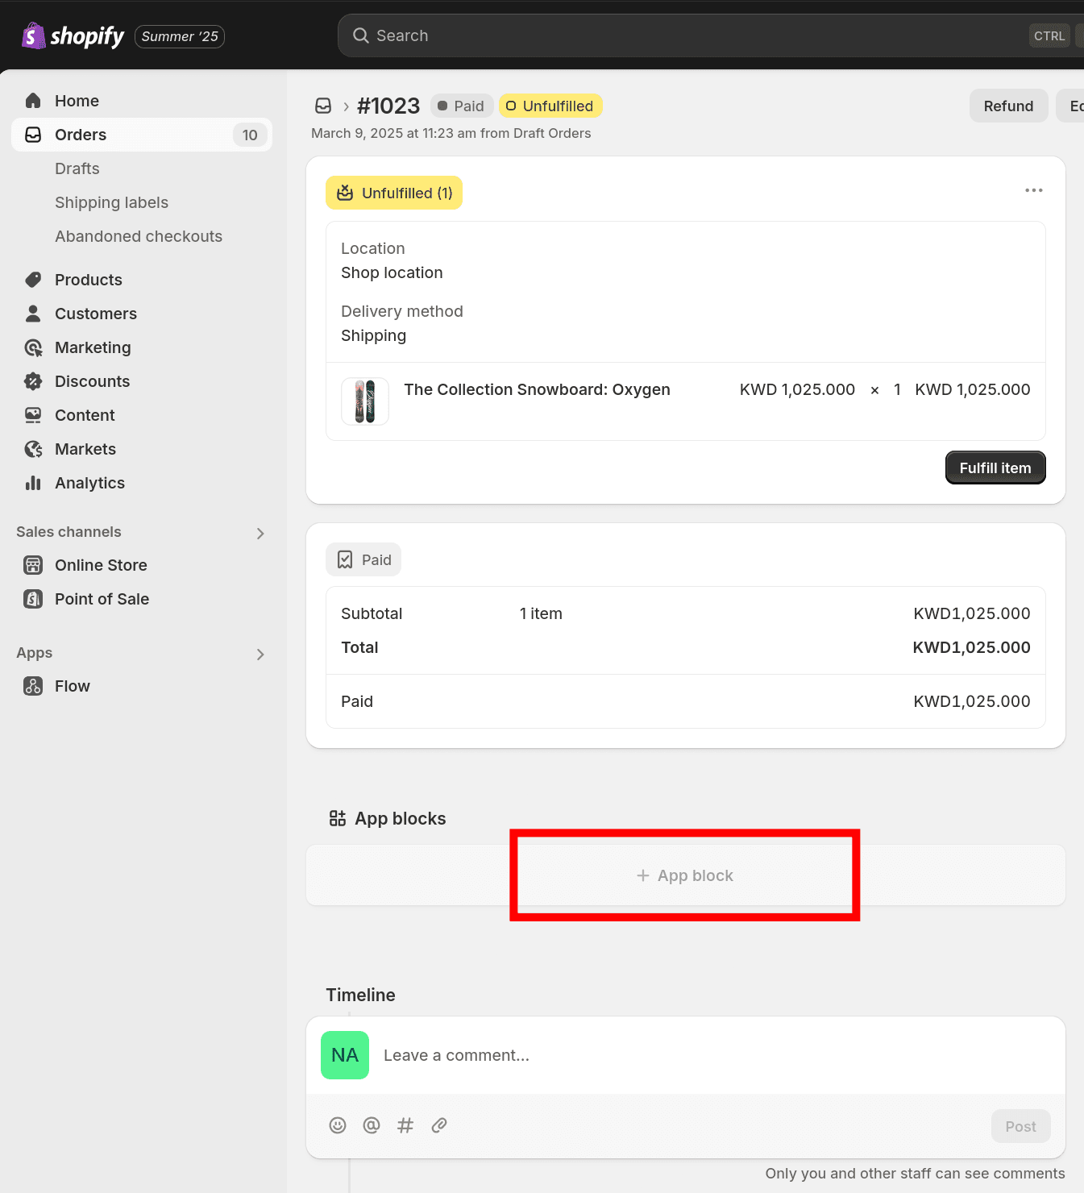Click the Unfulfilled status badge in header
The height and width of the screenshot is (1193, 1084).
pos(550,106)
